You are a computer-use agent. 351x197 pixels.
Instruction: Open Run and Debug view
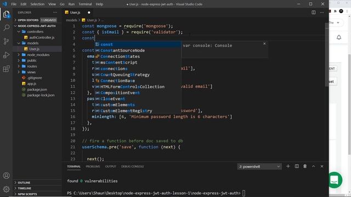[6, 55]
